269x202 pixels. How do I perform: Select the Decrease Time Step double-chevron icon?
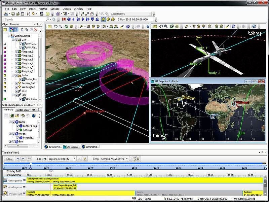pyautogui.click(x=93, y=19)
